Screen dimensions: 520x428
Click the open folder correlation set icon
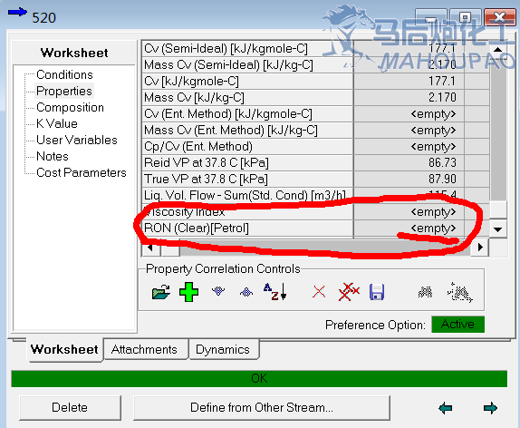[x=161, y=292]
